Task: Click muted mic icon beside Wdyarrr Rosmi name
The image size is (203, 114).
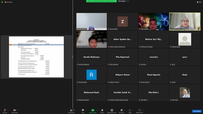Action: click(x=108, y=82)
